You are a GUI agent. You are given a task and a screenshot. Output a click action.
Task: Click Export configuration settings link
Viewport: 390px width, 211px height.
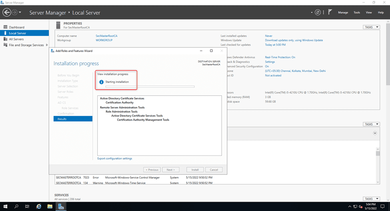coord(115,159)
